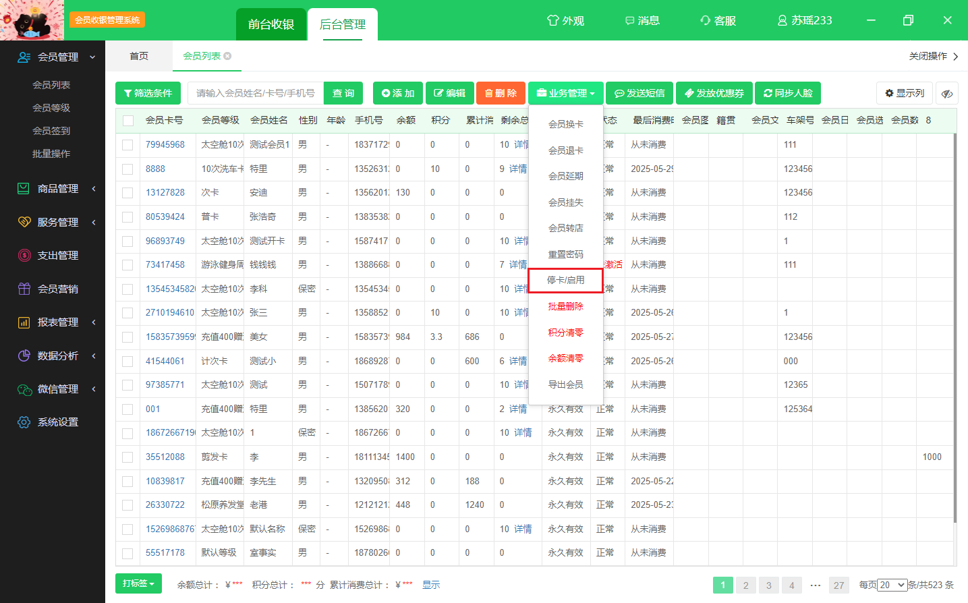Select 导出会员 from the dropdown menu
This screenshot has height=603, width=968.
[565, 384]
